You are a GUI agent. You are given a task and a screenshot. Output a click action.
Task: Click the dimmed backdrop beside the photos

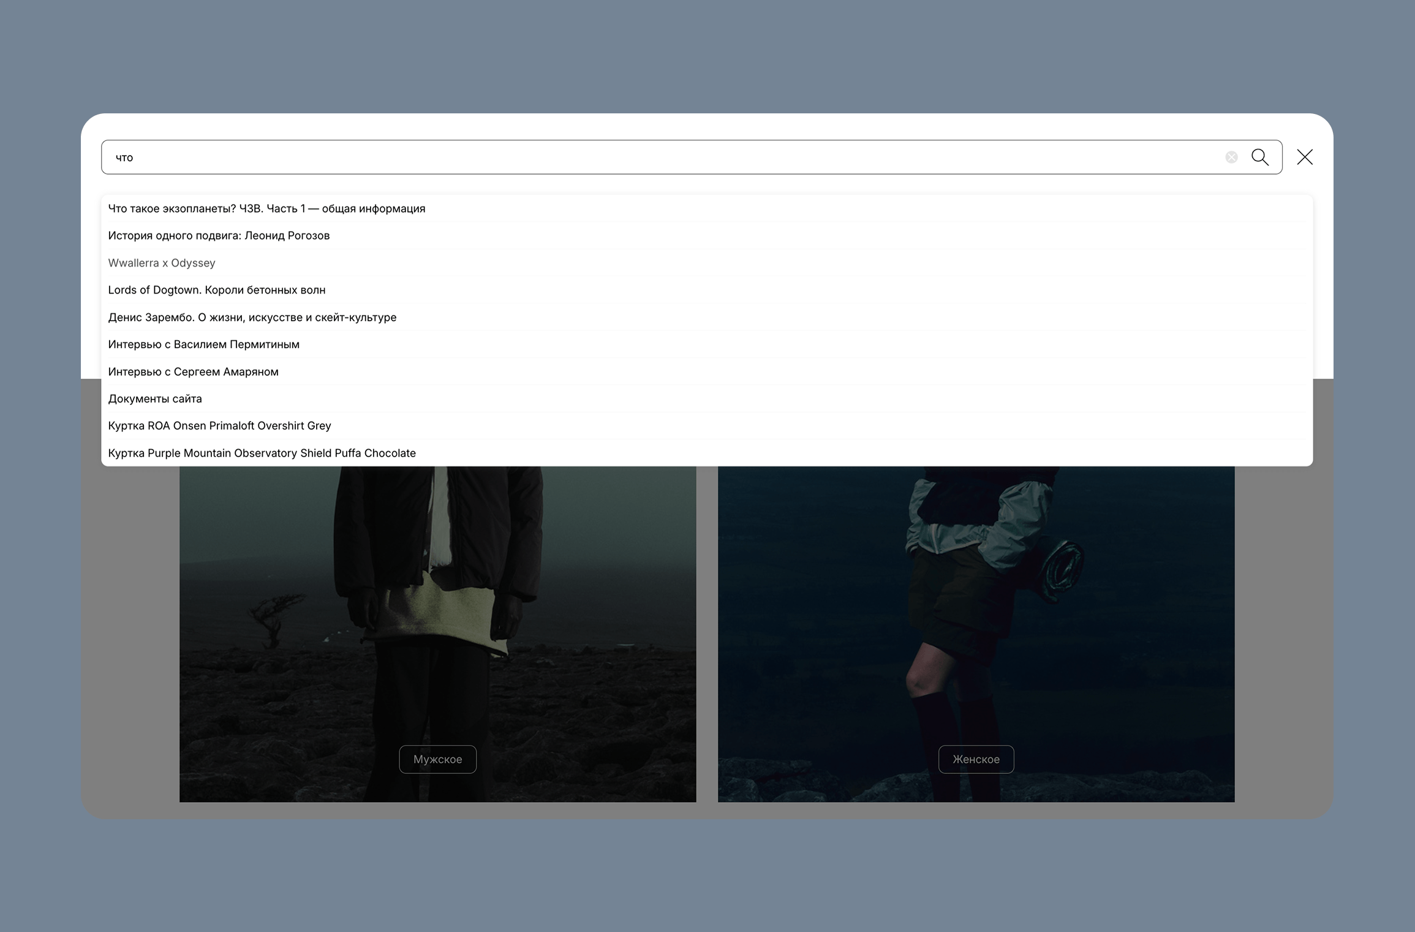coord(129,613)
